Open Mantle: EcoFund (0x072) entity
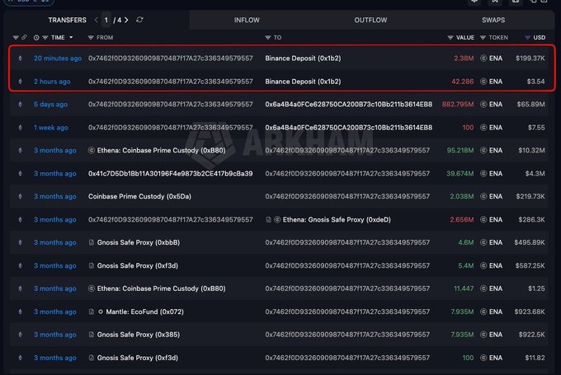This screenshot has height=375, width=561. point(144,312)
